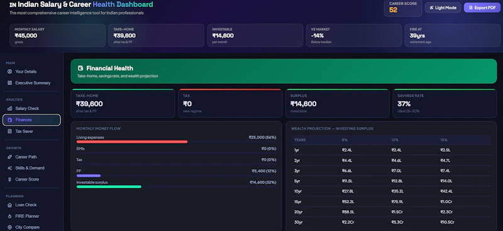
Task: Click the ₹14,600 (32%) surplus value
Action: pyautogui.click(x=263, y=183)
